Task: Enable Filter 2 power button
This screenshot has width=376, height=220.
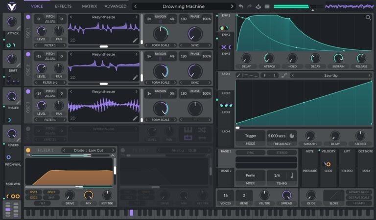Action: (x=123, y=150)
